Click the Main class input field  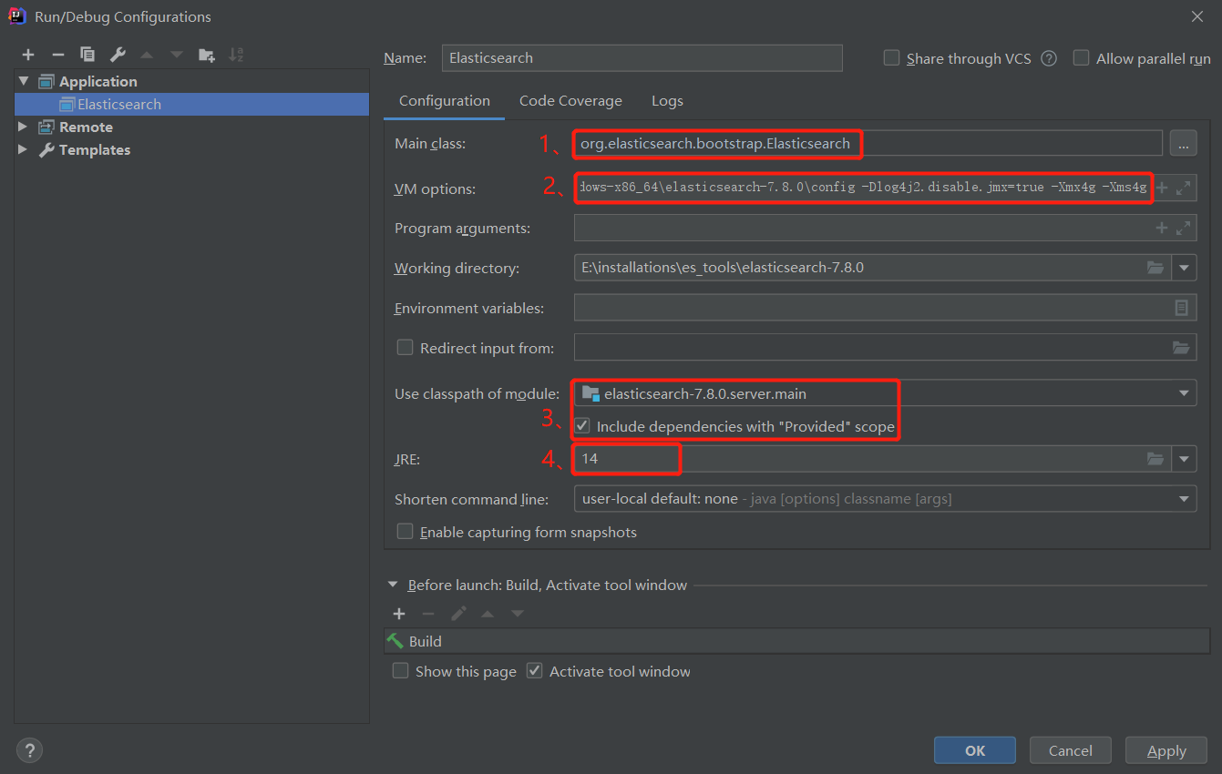868,143
